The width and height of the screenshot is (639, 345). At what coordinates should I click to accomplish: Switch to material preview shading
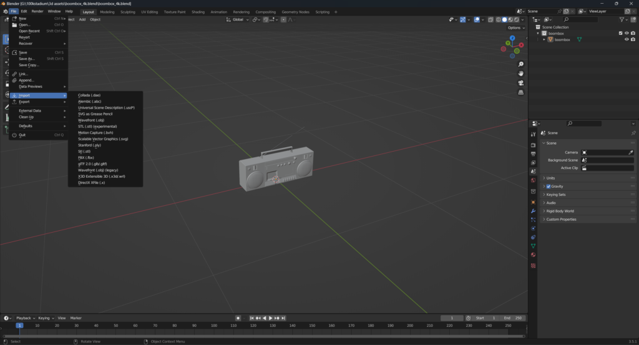[510, 19]
